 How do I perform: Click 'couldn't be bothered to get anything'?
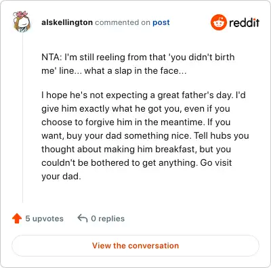tap(119, 162)
